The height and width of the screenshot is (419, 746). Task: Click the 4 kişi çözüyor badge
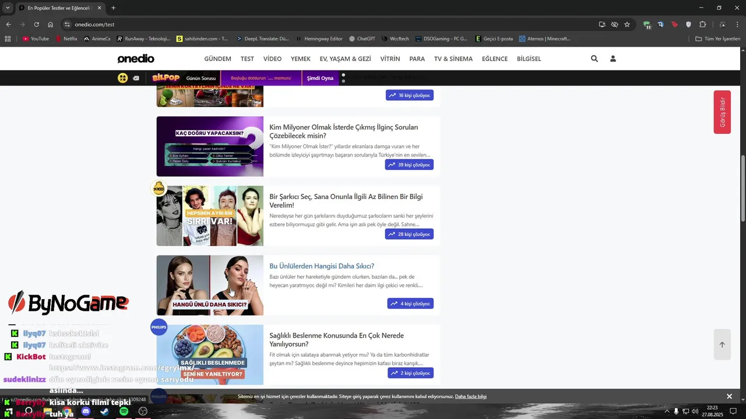410,303
